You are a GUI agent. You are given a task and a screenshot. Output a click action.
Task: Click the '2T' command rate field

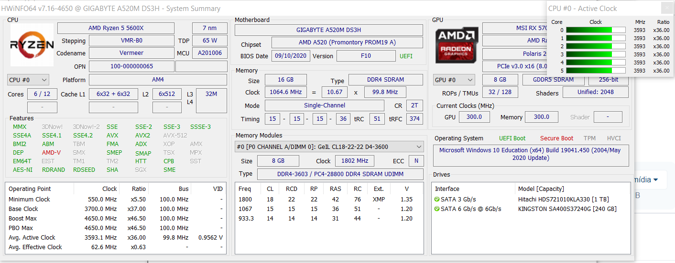(414, 105)
